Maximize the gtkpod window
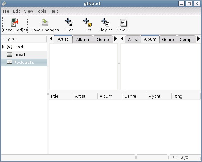202x162 pixels. [x=189, y=3]
